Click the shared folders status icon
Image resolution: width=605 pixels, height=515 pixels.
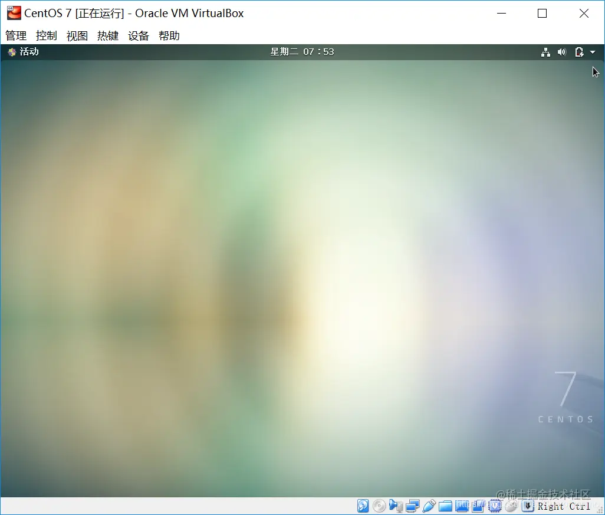(x=445, y=506)
